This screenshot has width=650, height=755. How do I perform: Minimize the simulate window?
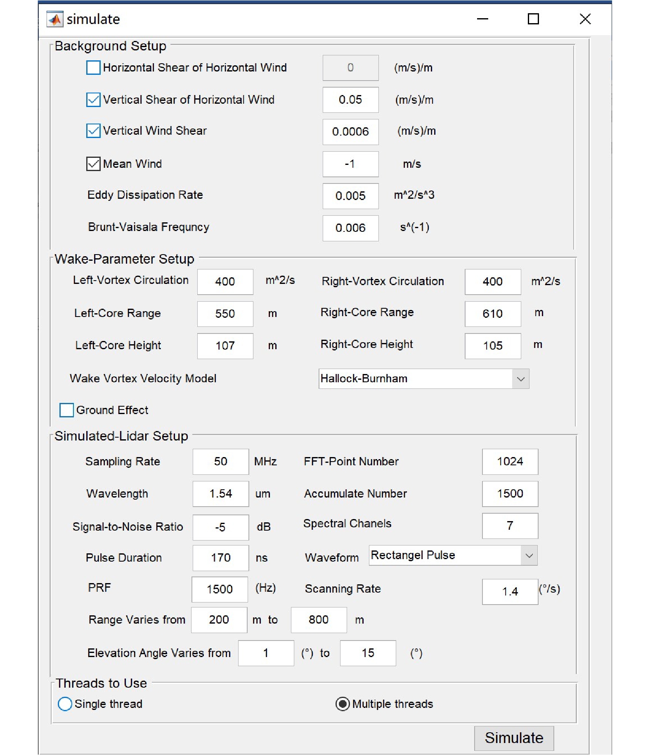[482, 19]
